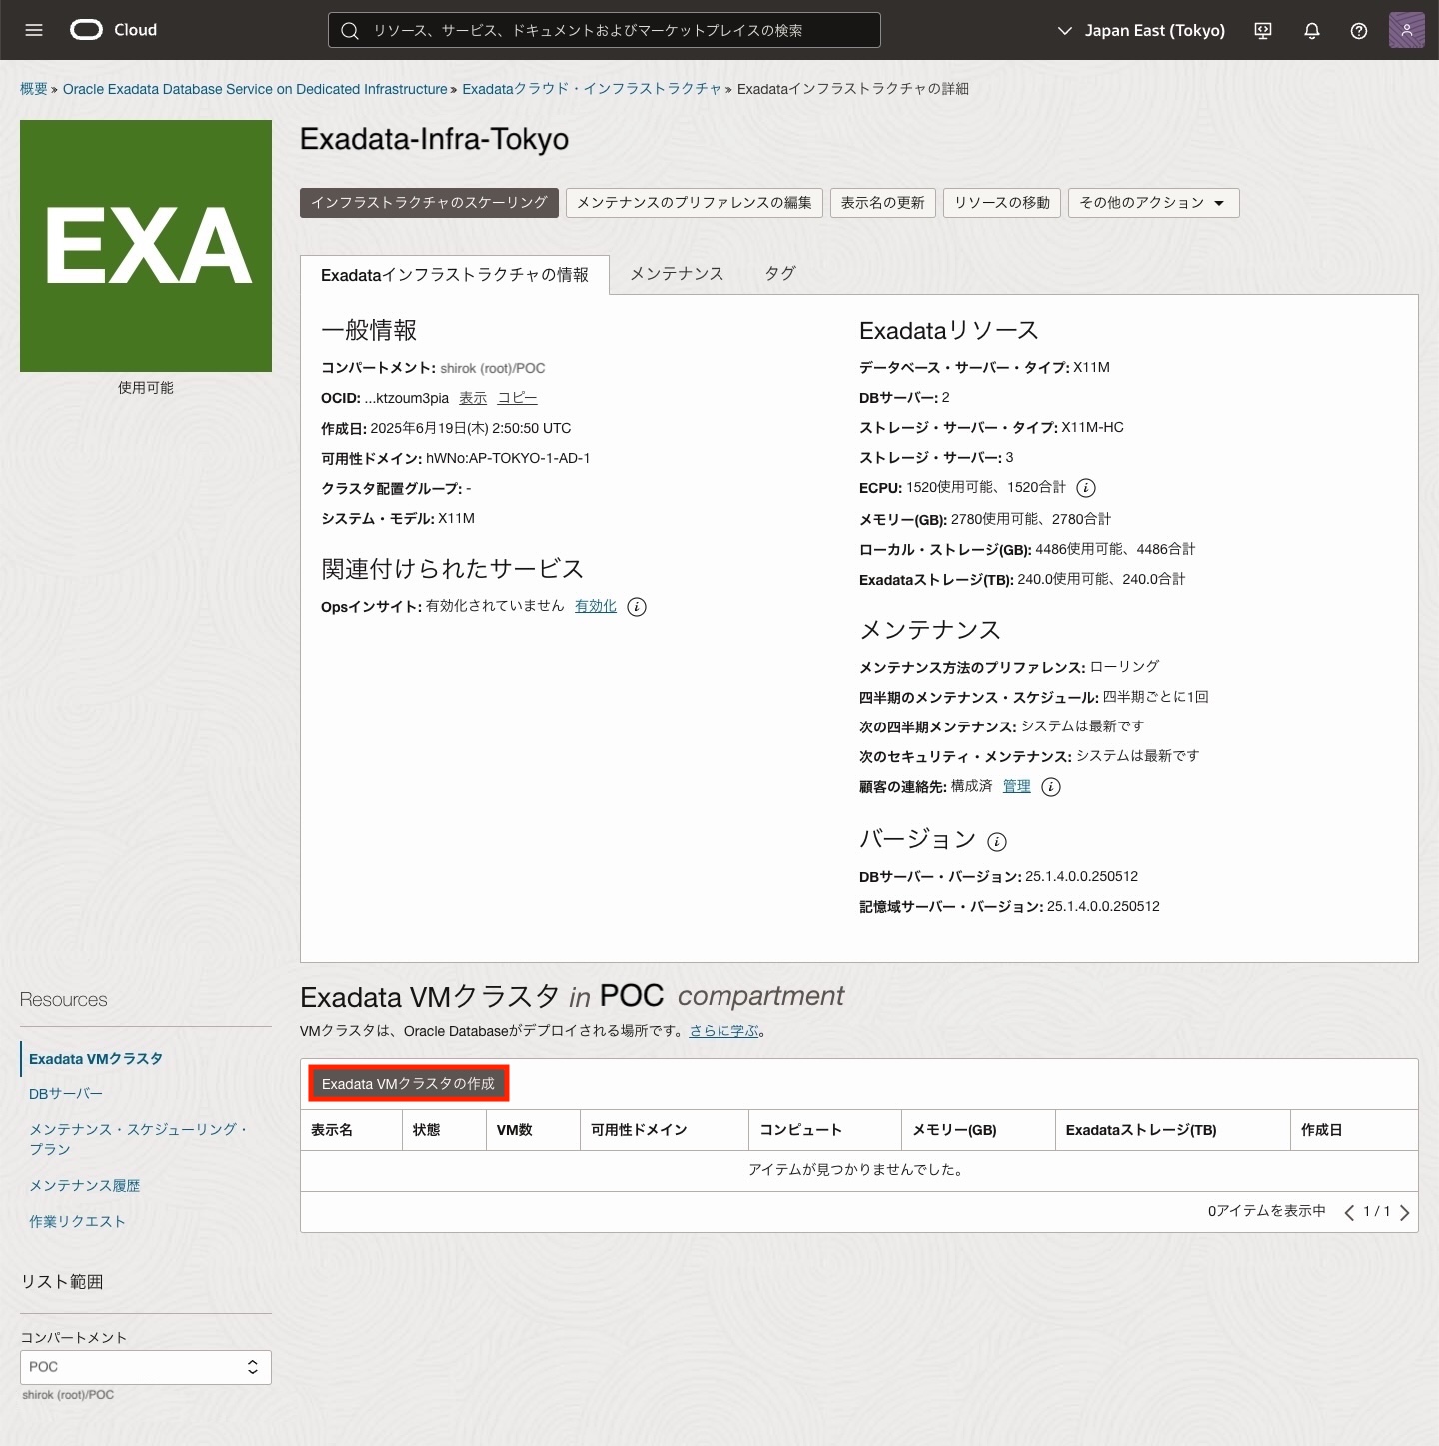This screenshot has width=1439, height=1446.
Task: Open the Japan East (Tokyo) region selector
Action: tap(1142, 30)
